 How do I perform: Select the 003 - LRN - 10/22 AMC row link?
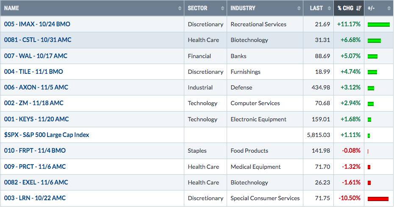point(35,198)
